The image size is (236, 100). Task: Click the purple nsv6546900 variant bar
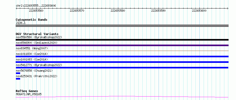122,45
